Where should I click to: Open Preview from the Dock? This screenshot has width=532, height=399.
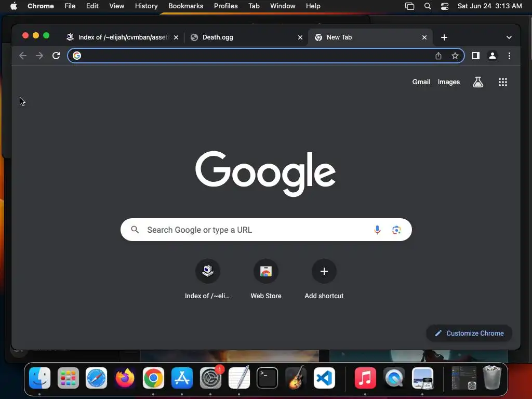[422, 378]
